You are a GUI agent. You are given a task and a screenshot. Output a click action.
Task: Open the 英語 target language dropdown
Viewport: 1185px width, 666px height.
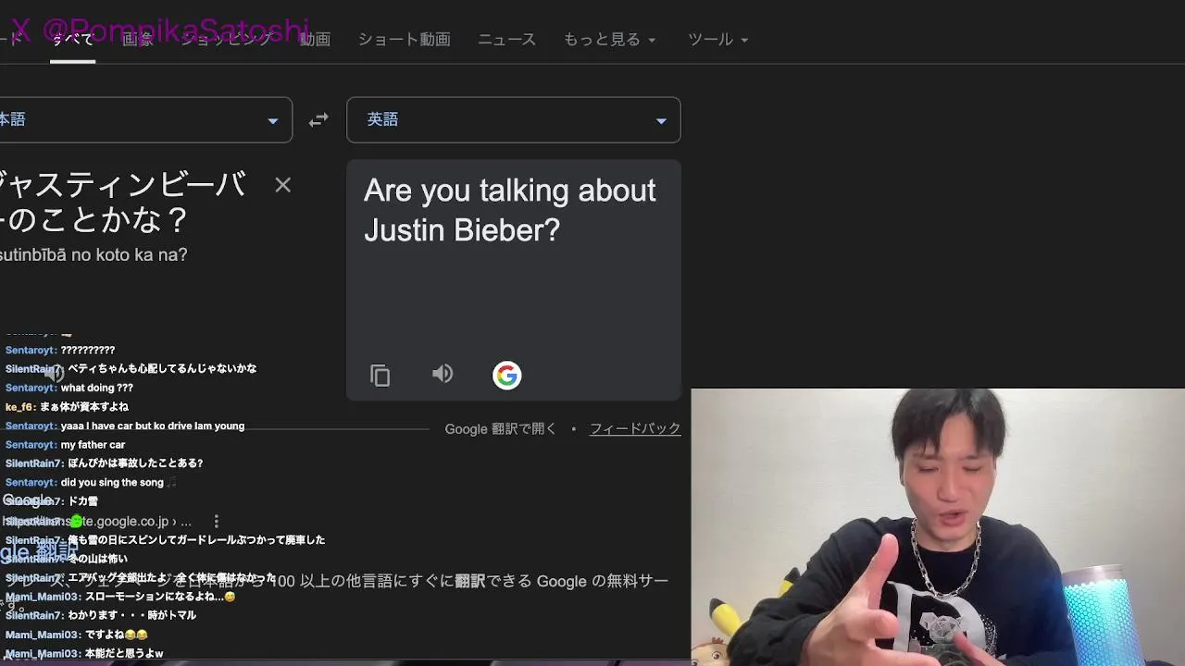tap(514, 120)
